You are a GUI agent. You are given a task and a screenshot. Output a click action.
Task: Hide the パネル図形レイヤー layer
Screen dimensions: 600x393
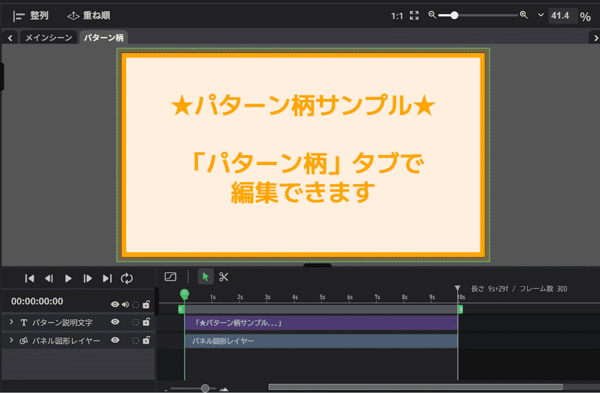[115, 340]
